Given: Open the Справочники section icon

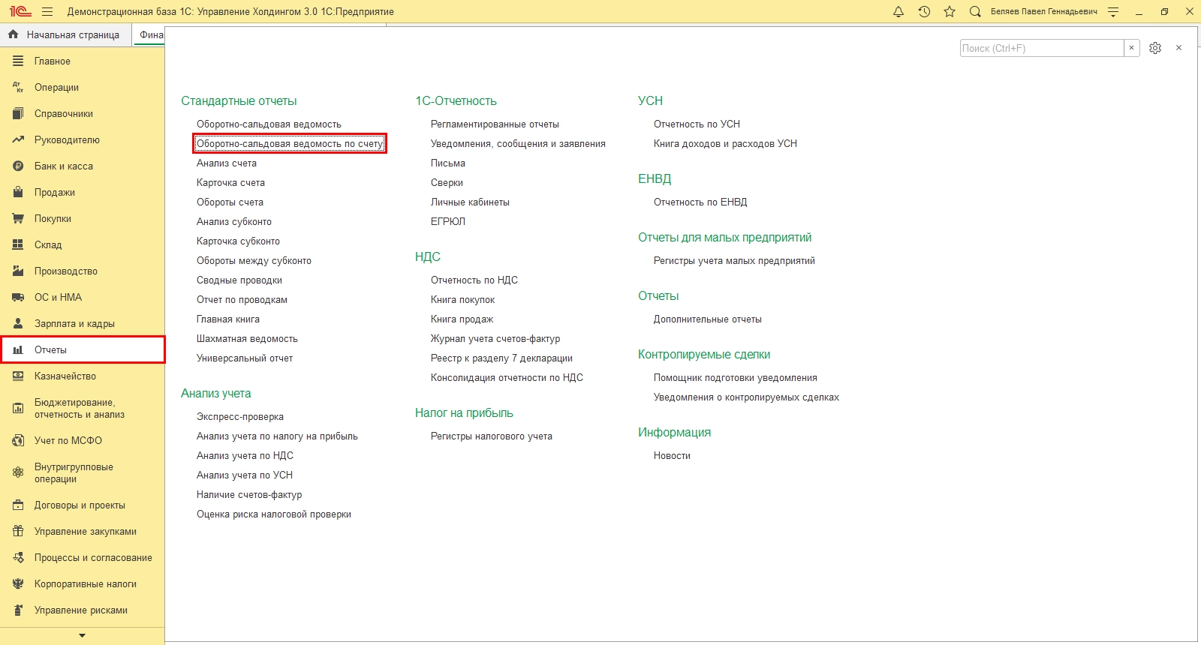Looking at the screenshot, I should click(18, 113).
